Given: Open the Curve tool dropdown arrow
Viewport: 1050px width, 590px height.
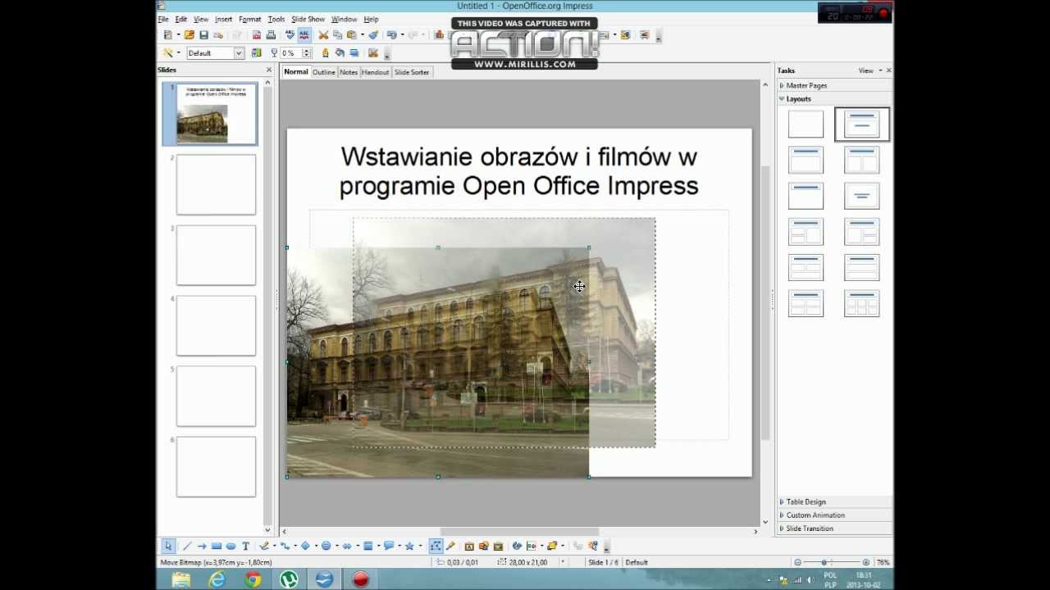Looking at the screenshot, I should click(273, 546).
